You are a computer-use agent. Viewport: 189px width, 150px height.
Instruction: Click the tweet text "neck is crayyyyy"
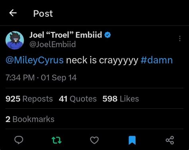point(102,60)
